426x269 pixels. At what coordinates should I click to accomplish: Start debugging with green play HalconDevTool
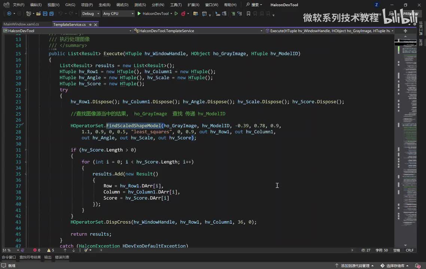click(153, 13)
